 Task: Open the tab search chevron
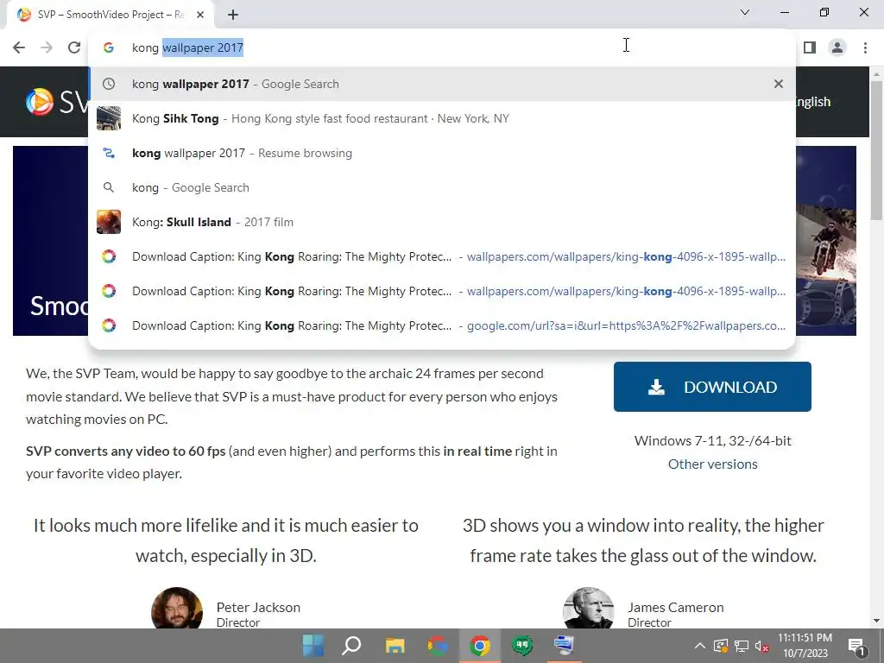pos(745,12)
